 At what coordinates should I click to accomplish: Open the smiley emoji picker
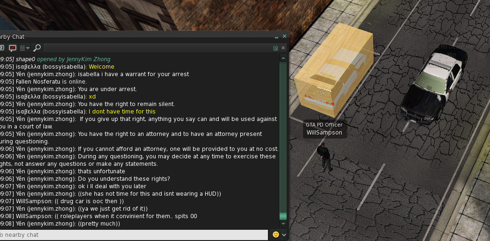276,234
